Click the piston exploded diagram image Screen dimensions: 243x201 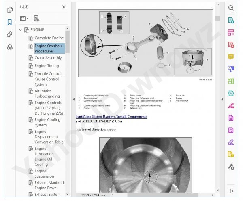[145, 43]
